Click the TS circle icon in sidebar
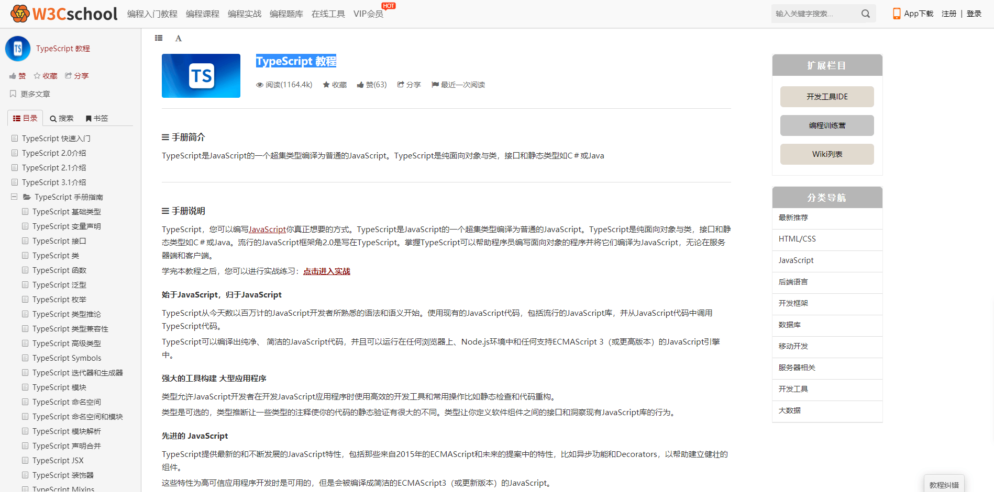994x492 pixels. pos(18,49)
